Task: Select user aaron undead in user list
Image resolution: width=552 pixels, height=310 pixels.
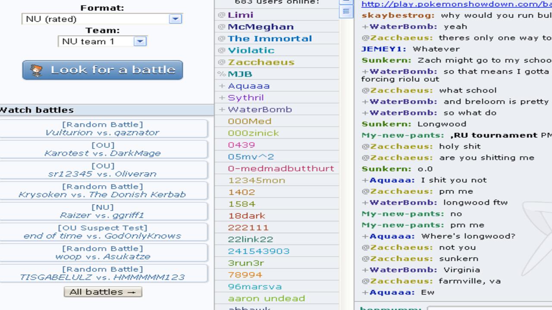Action: tap(266, 298)
